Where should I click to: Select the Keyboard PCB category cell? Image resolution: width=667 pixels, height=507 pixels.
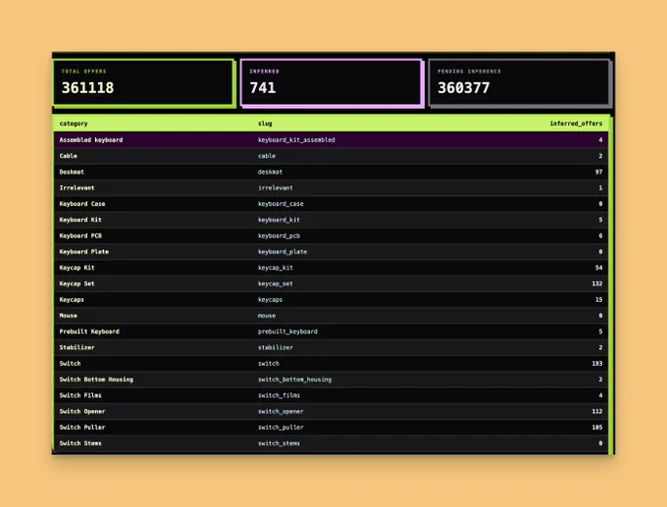coord(80,235)
